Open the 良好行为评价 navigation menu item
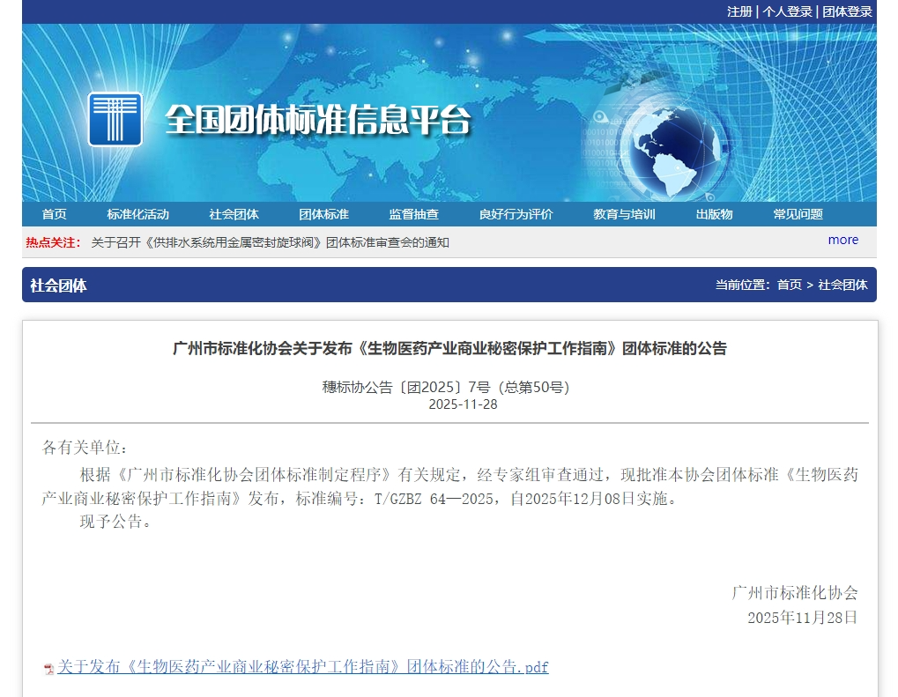 (x=516, y=214)
